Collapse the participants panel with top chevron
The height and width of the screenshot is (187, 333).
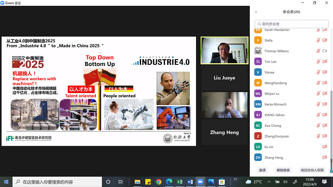pyautogui.click(x=256, y=12)
